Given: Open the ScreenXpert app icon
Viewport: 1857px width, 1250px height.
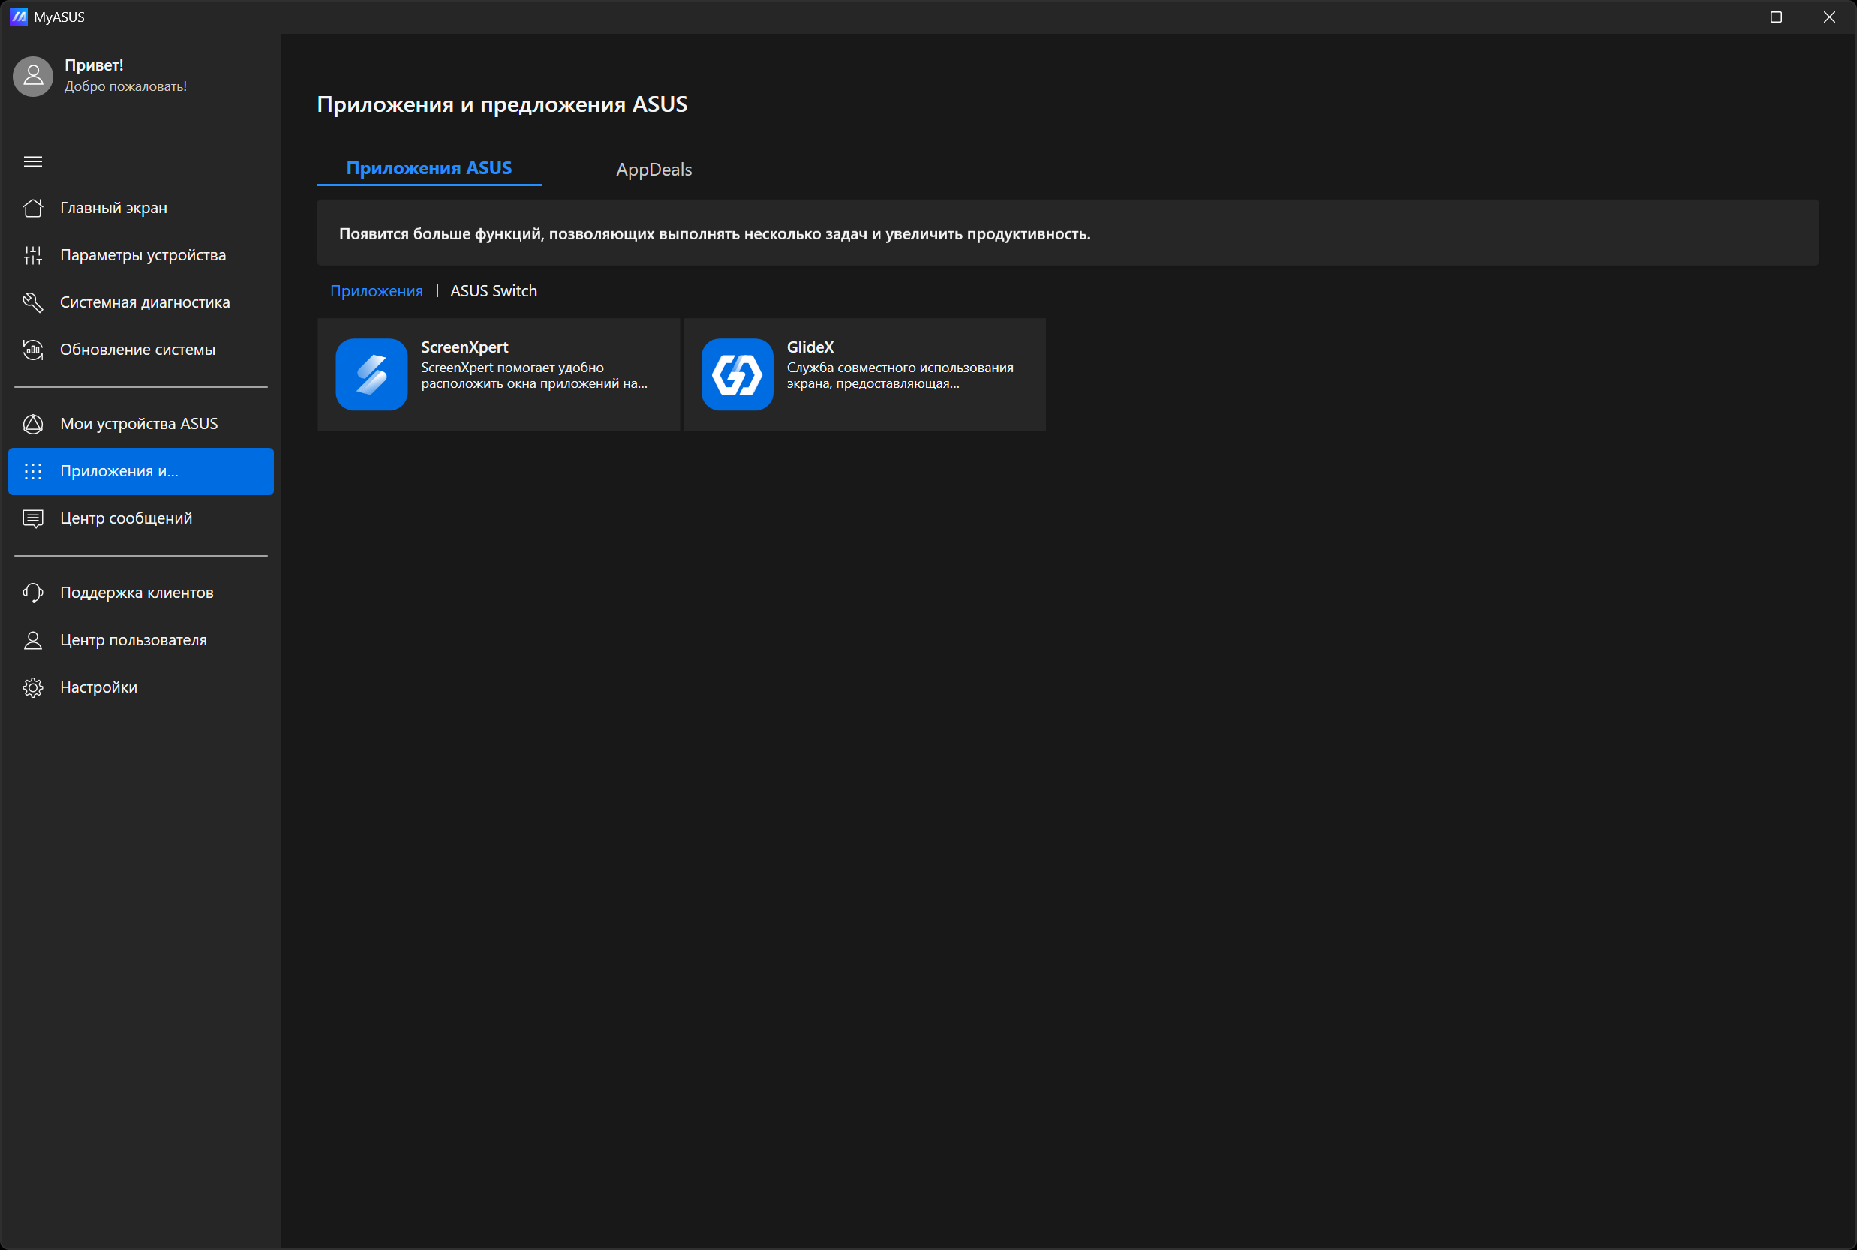Looking at the screenshot, I should (371, 374).
